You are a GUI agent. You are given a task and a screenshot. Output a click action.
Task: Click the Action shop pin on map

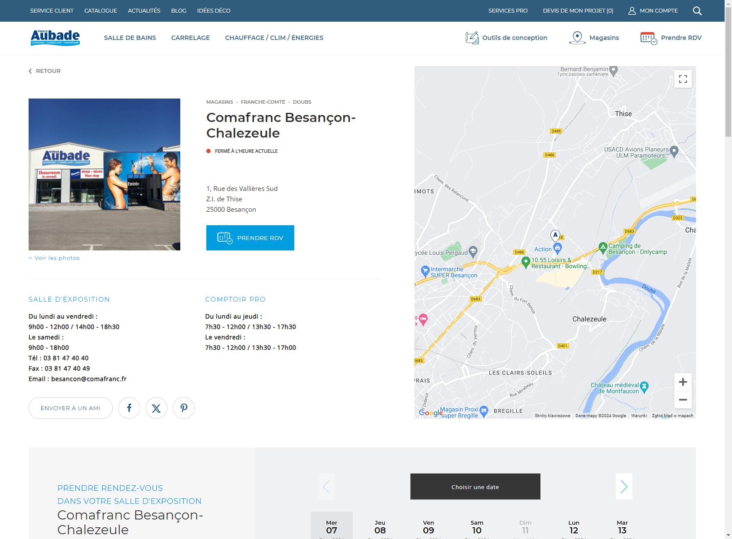[558, 248]
